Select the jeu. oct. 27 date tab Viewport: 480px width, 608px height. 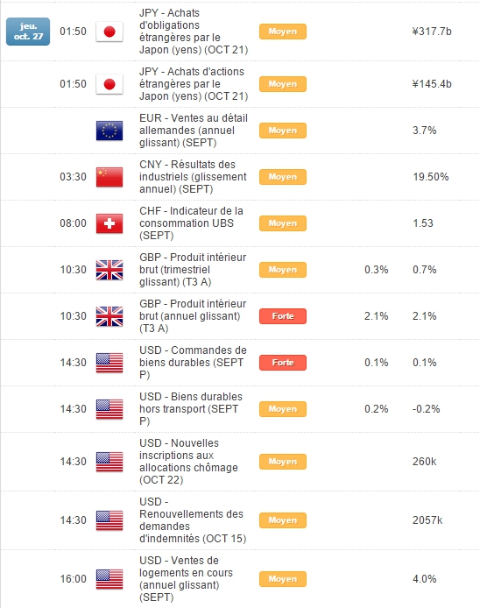coord(28,32)
